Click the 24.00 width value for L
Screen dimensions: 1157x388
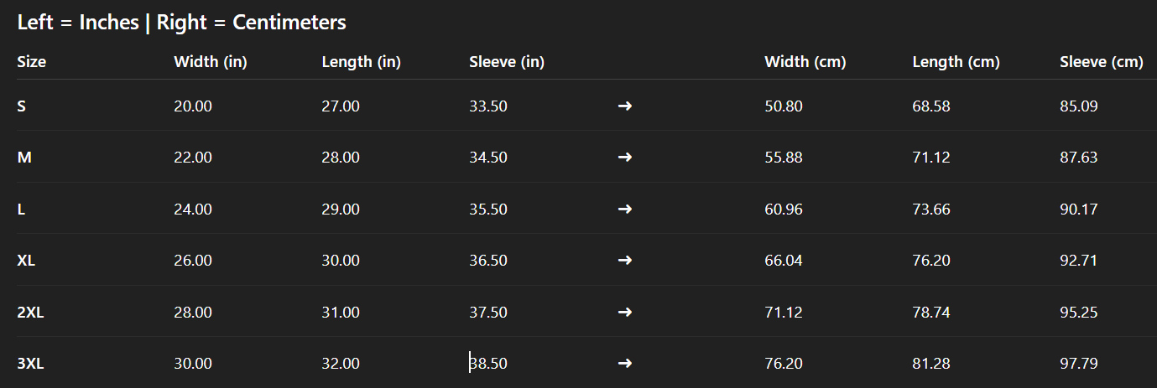tap(193, 210)
